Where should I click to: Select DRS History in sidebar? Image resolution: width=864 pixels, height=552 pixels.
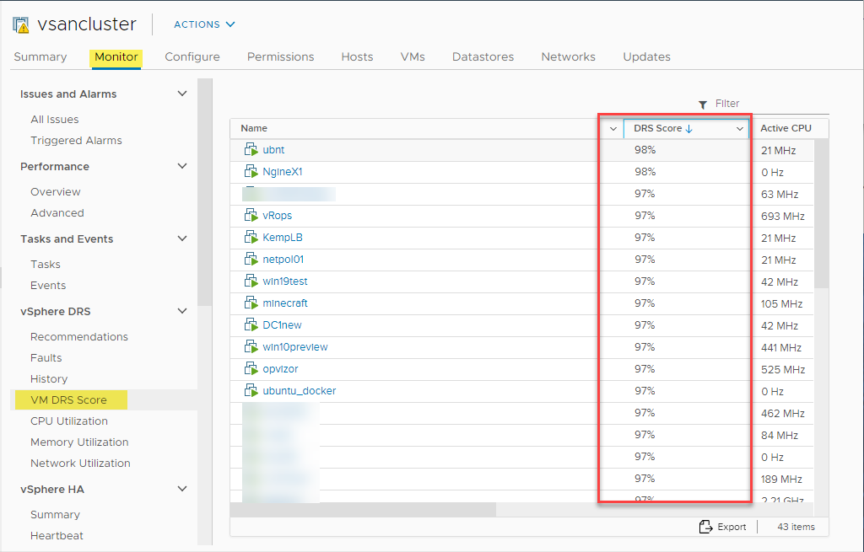pos(48,378)
